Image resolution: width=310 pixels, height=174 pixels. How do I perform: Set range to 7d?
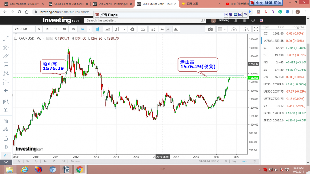point(55,161)
